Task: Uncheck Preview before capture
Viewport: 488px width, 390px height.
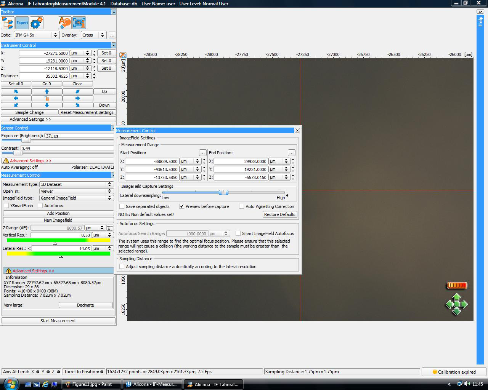Action: click(x=182, y=206)
